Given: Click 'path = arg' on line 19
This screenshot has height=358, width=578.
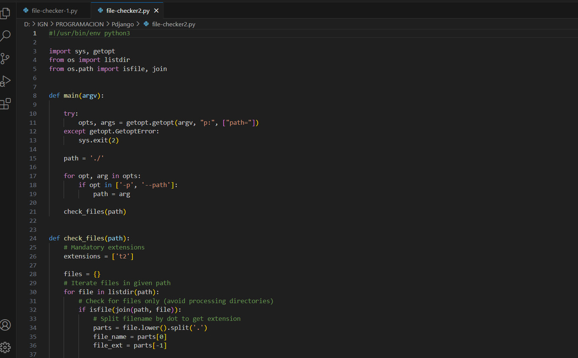Looking at the screenshot, I should pyautogui.click(x=112, y=194).
